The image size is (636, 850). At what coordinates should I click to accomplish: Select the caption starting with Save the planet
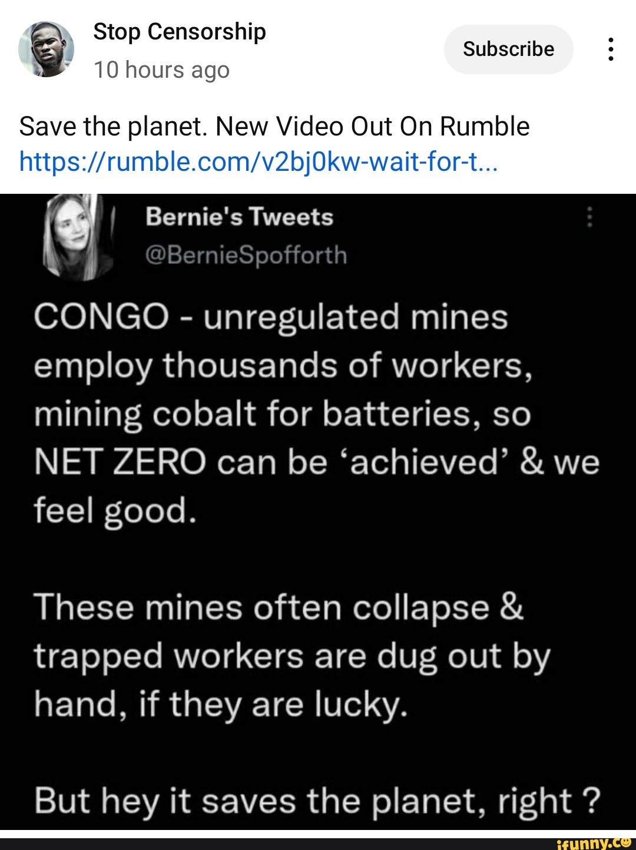coord(274,125)
